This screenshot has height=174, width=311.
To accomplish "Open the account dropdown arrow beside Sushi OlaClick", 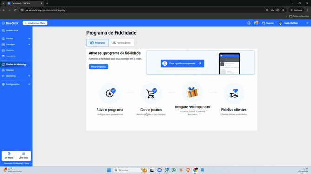I will point(307,23).
